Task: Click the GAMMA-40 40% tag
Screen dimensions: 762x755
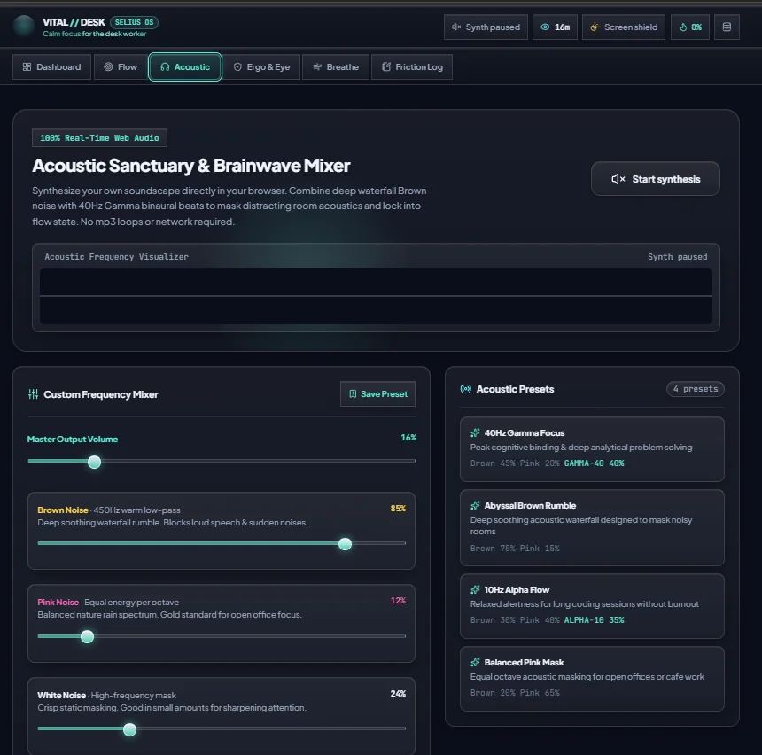Action: 594,463
